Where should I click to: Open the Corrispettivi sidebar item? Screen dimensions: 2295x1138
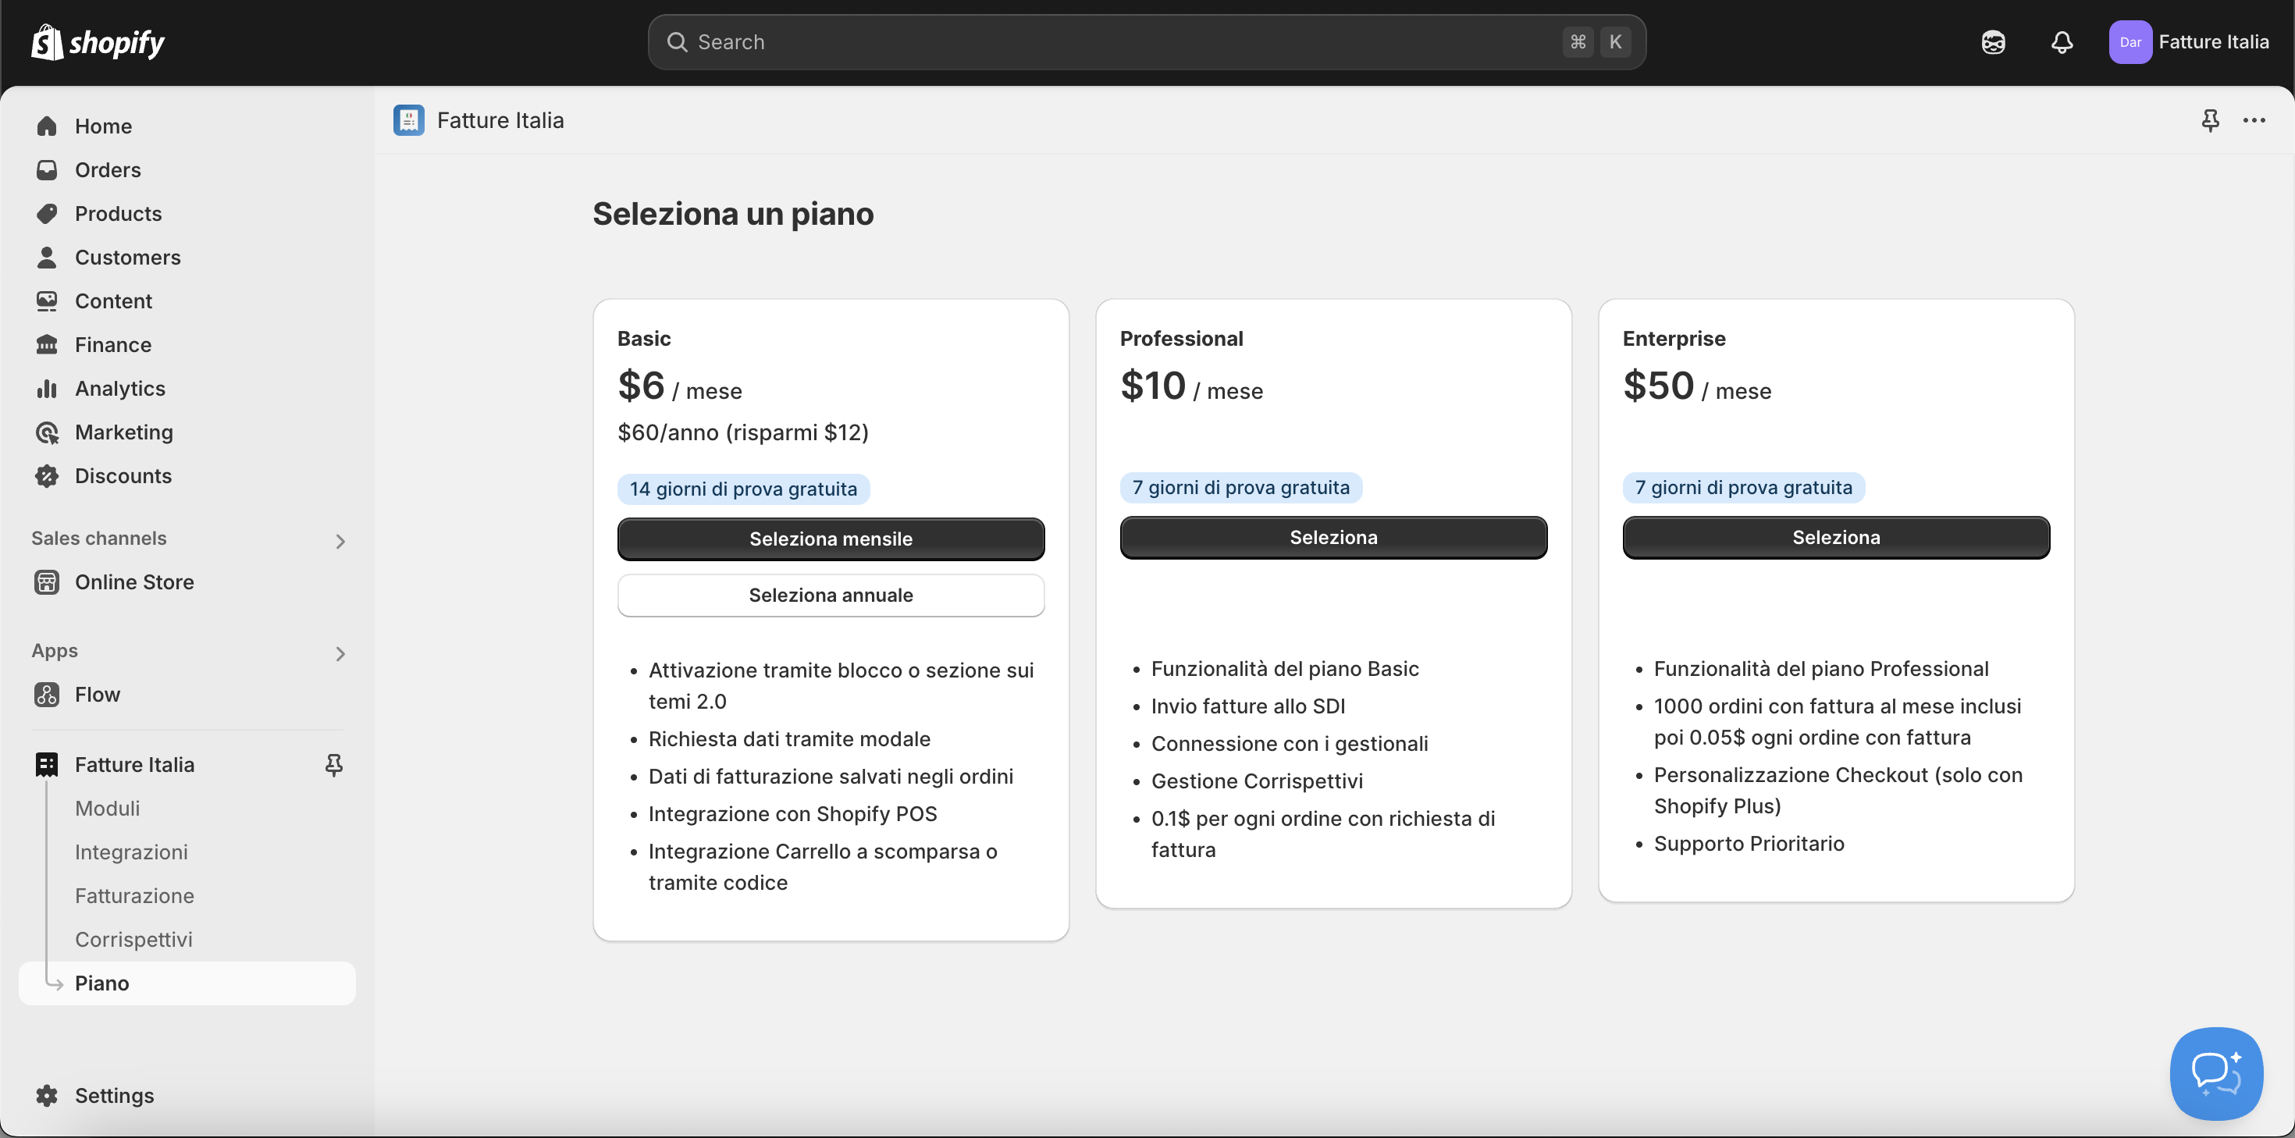click(133, 939)
